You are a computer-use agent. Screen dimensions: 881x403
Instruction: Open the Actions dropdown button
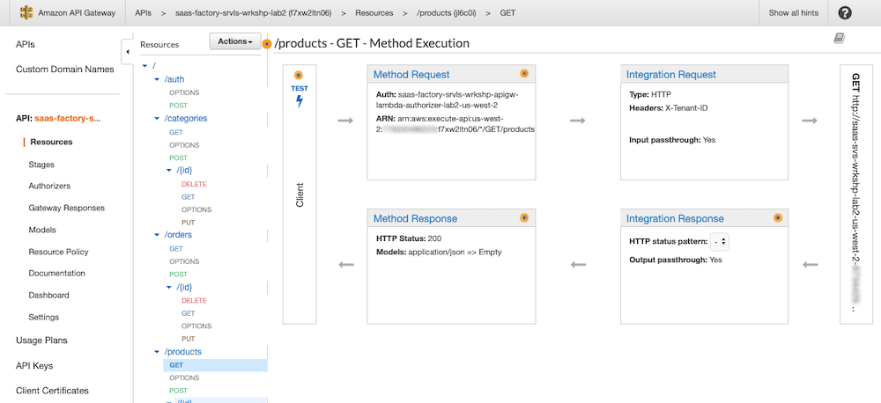point(235,41)
